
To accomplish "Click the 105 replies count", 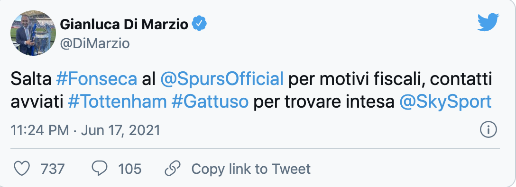I will [x=129, y=169].
